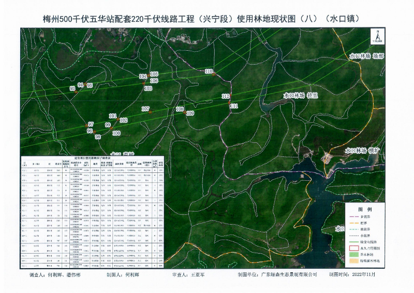Click the 水口林场 场部 place label
Viewport: 414px width, 293px height.
(x=366, y=56)
